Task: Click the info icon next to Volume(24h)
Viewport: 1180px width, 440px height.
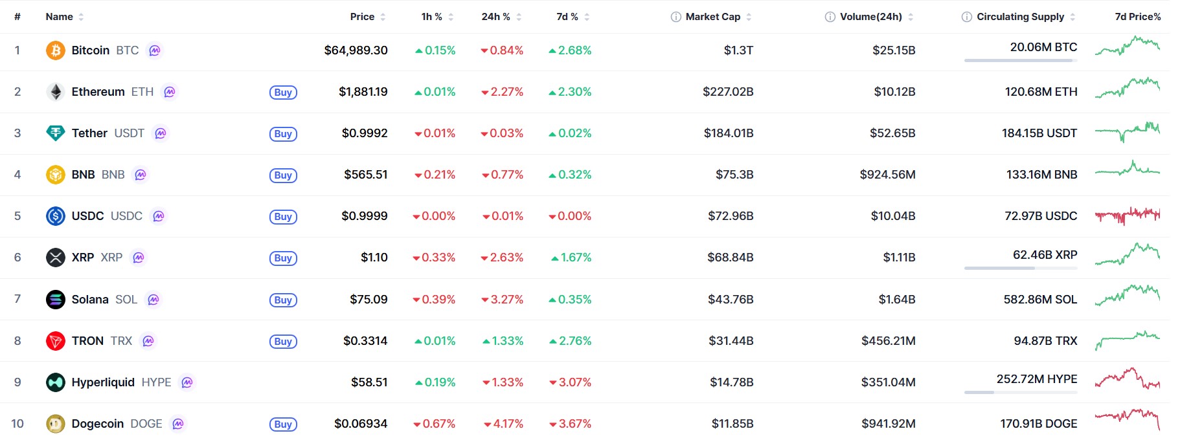Action: tap(830, 17)
